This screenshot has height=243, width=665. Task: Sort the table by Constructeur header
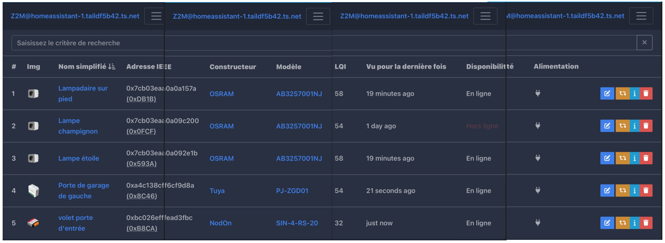(233, 66)
